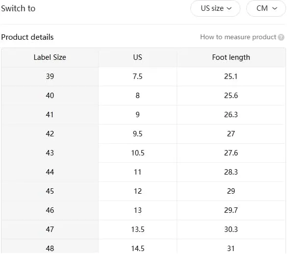Click the Product details heading
Screen dimensions: 287x254
coord(27,37)
